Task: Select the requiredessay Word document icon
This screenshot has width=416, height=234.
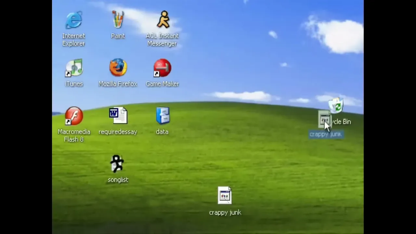Action: [x=118, y=116]
